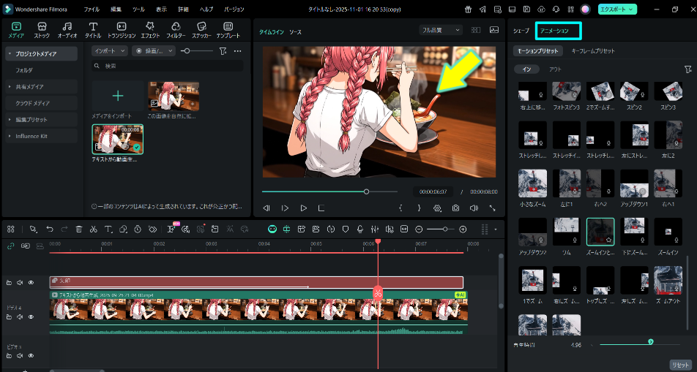Viewport: 697px width, 372px height.
Task: Click the fullscreen expand icon under preview
Action: [493, 208]
